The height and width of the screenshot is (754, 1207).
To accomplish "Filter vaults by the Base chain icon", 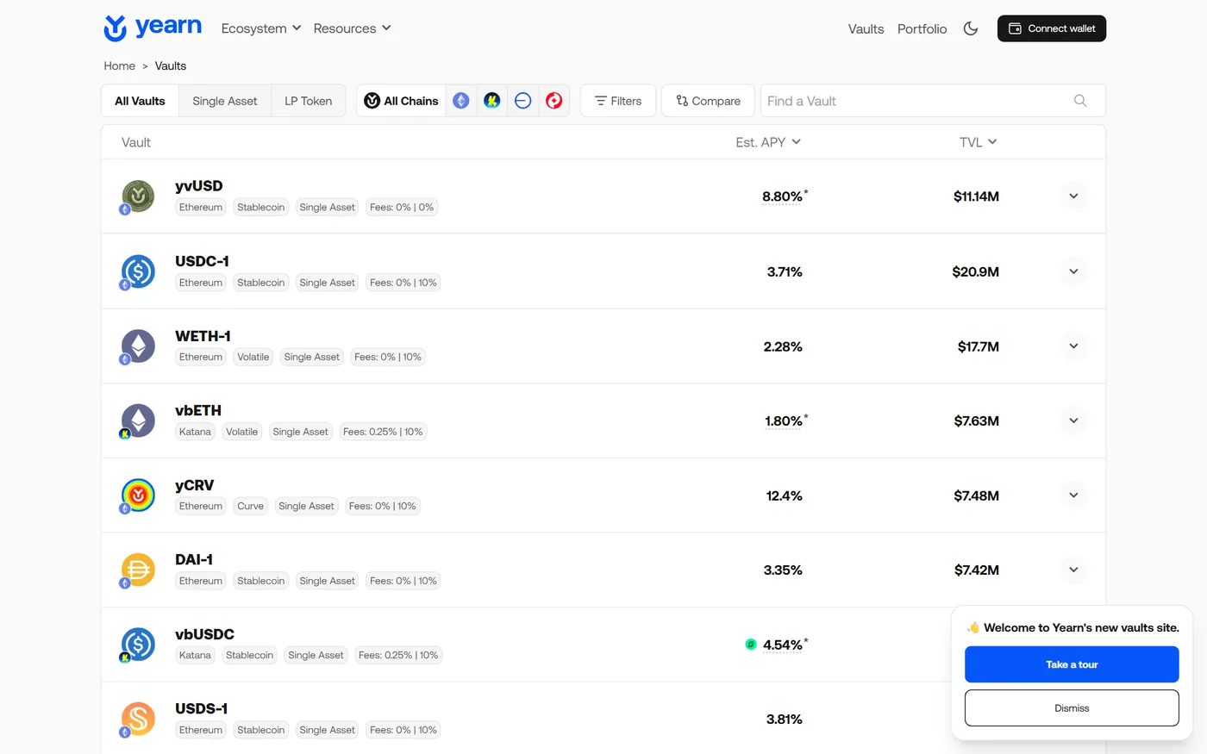I will [x=522, y=101].
